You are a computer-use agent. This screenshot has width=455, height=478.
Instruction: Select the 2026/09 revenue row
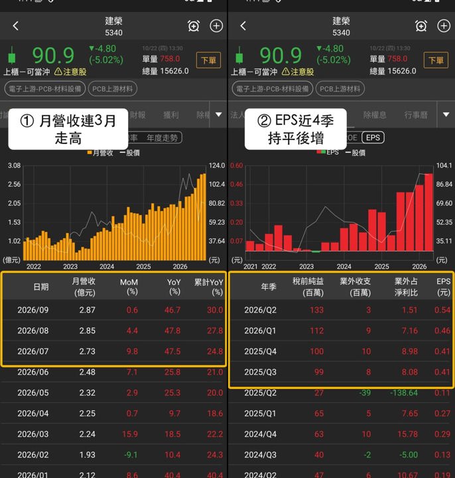click(113, 310)
